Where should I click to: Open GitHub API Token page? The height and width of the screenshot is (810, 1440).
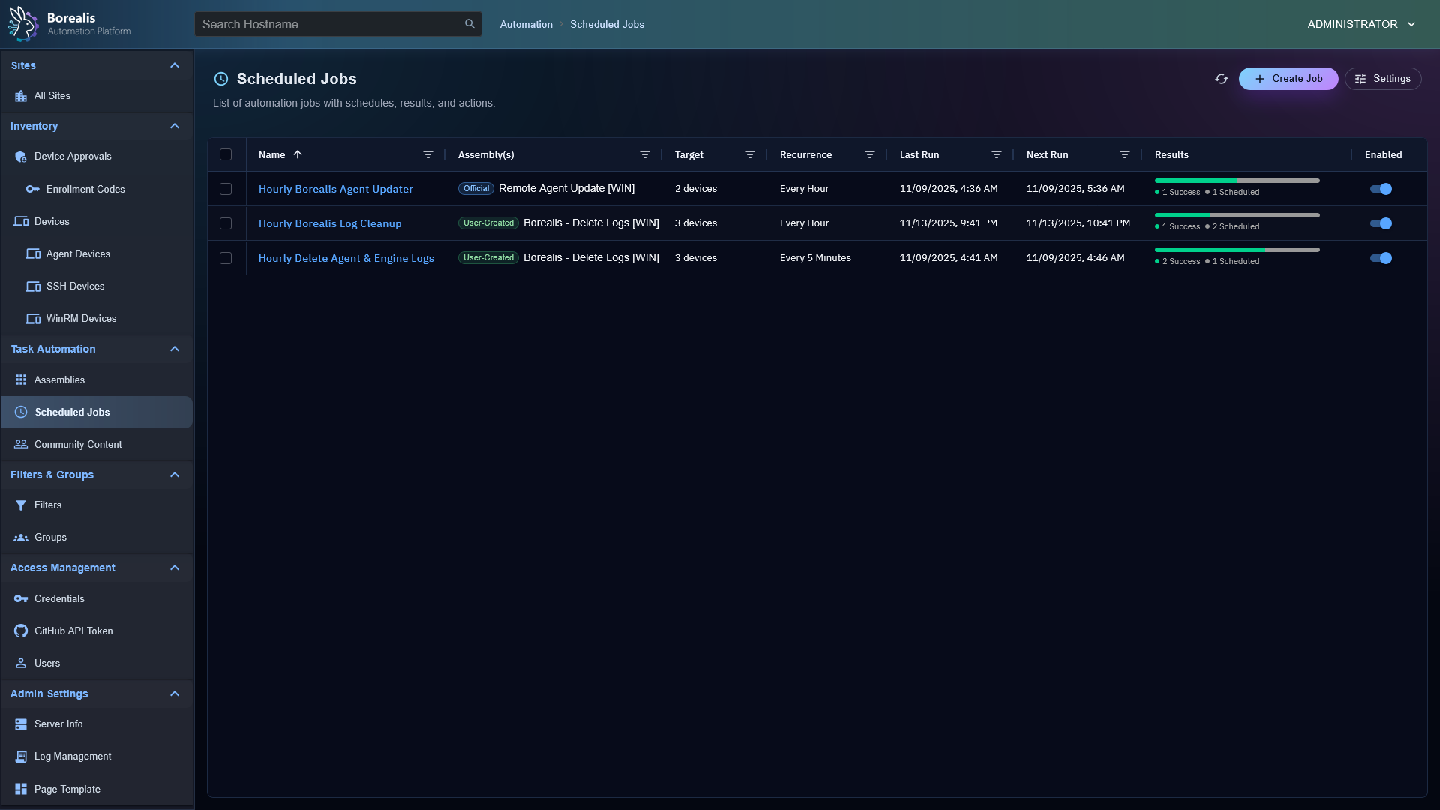tap(73, 631)
